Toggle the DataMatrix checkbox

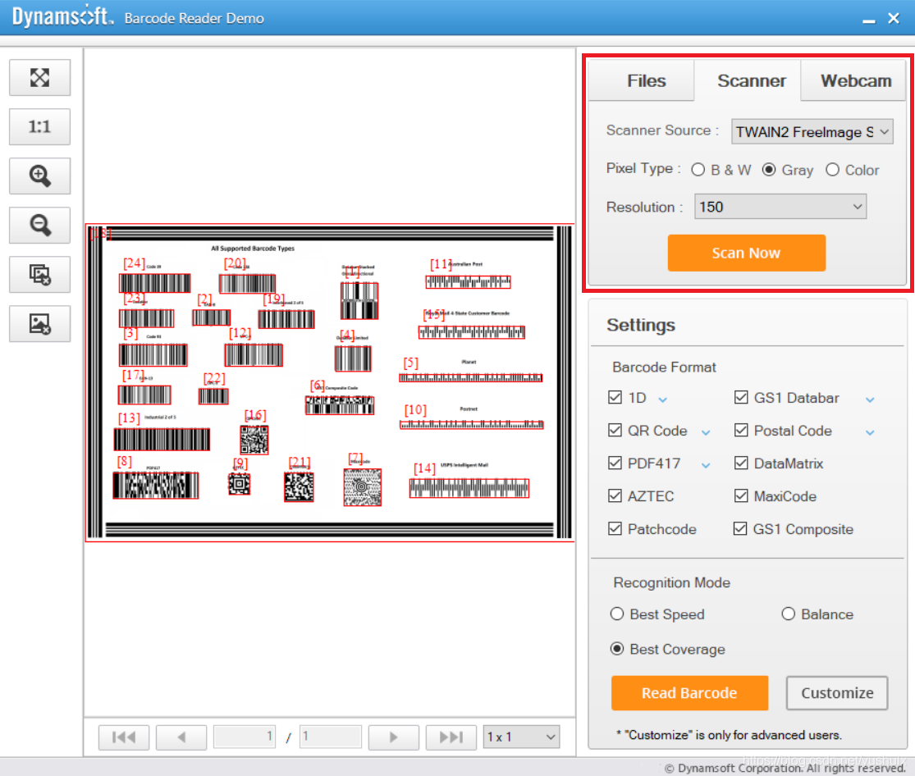click(741, 463)
